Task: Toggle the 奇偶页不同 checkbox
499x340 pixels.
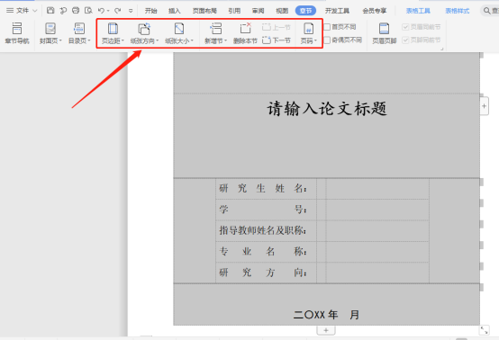Action: pos(327,40)
